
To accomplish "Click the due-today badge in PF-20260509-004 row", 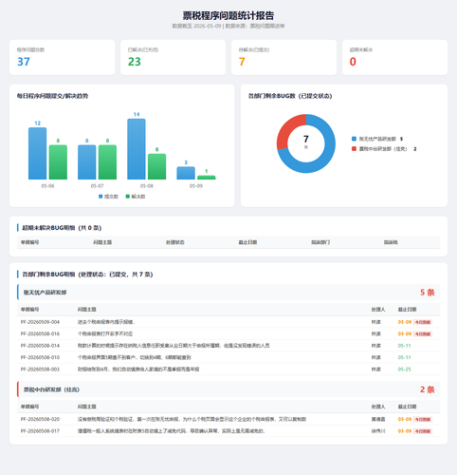I will (423, 322).
